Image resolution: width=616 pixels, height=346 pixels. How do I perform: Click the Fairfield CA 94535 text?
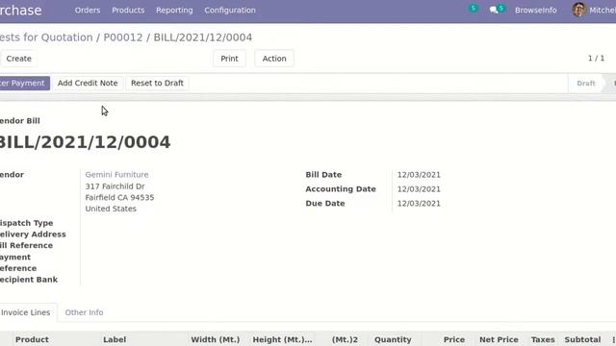click(x=119, y=198)
